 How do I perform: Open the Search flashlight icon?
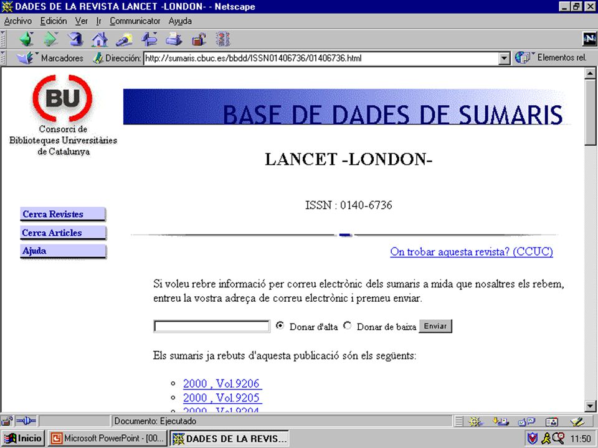click(124, 39)
